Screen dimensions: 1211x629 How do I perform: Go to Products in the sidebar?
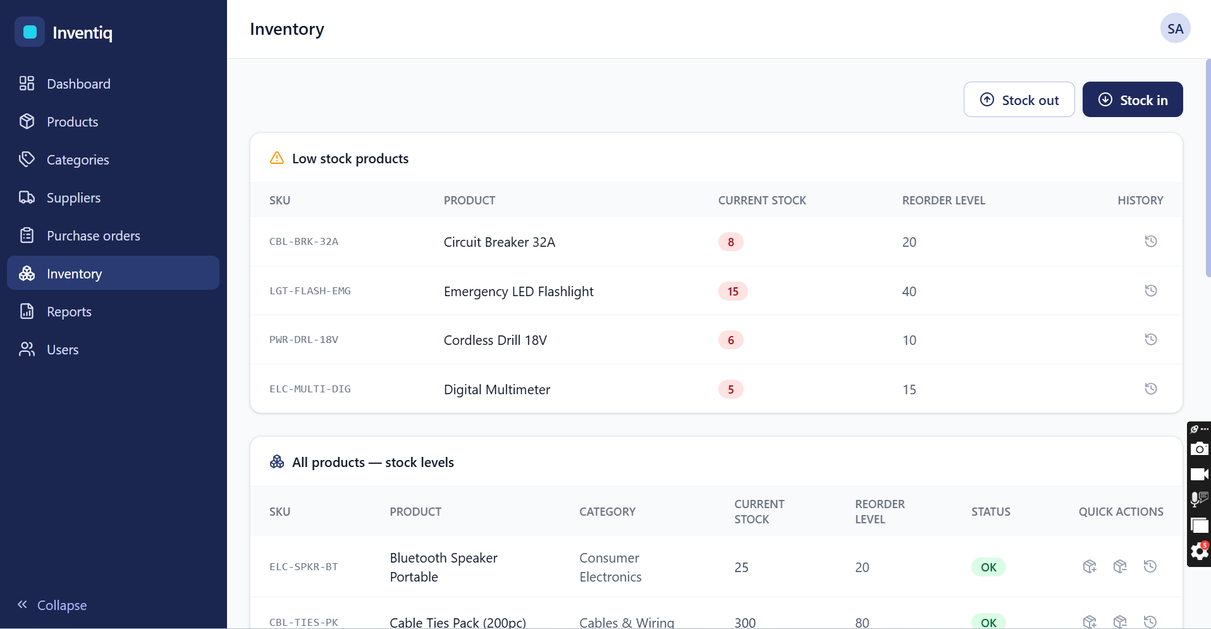coord(113,121)
